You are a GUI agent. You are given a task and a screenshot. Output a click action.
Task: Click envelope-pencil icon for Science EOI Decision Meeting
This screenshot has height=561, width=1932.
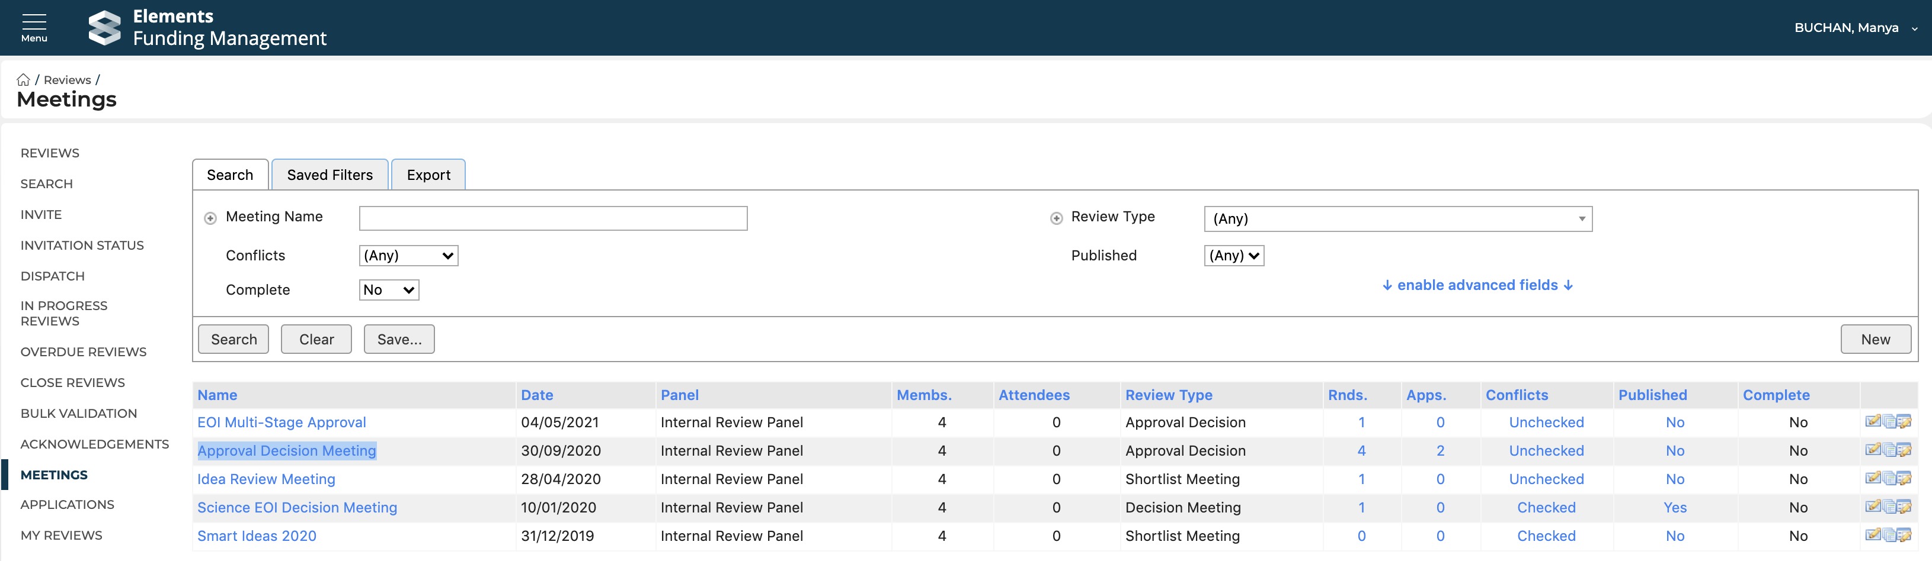click(x=1872, y=507)
